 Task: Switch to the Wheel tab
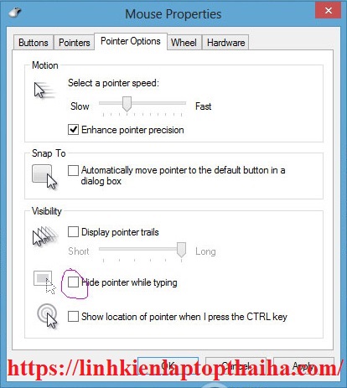(x=184, y=43)
